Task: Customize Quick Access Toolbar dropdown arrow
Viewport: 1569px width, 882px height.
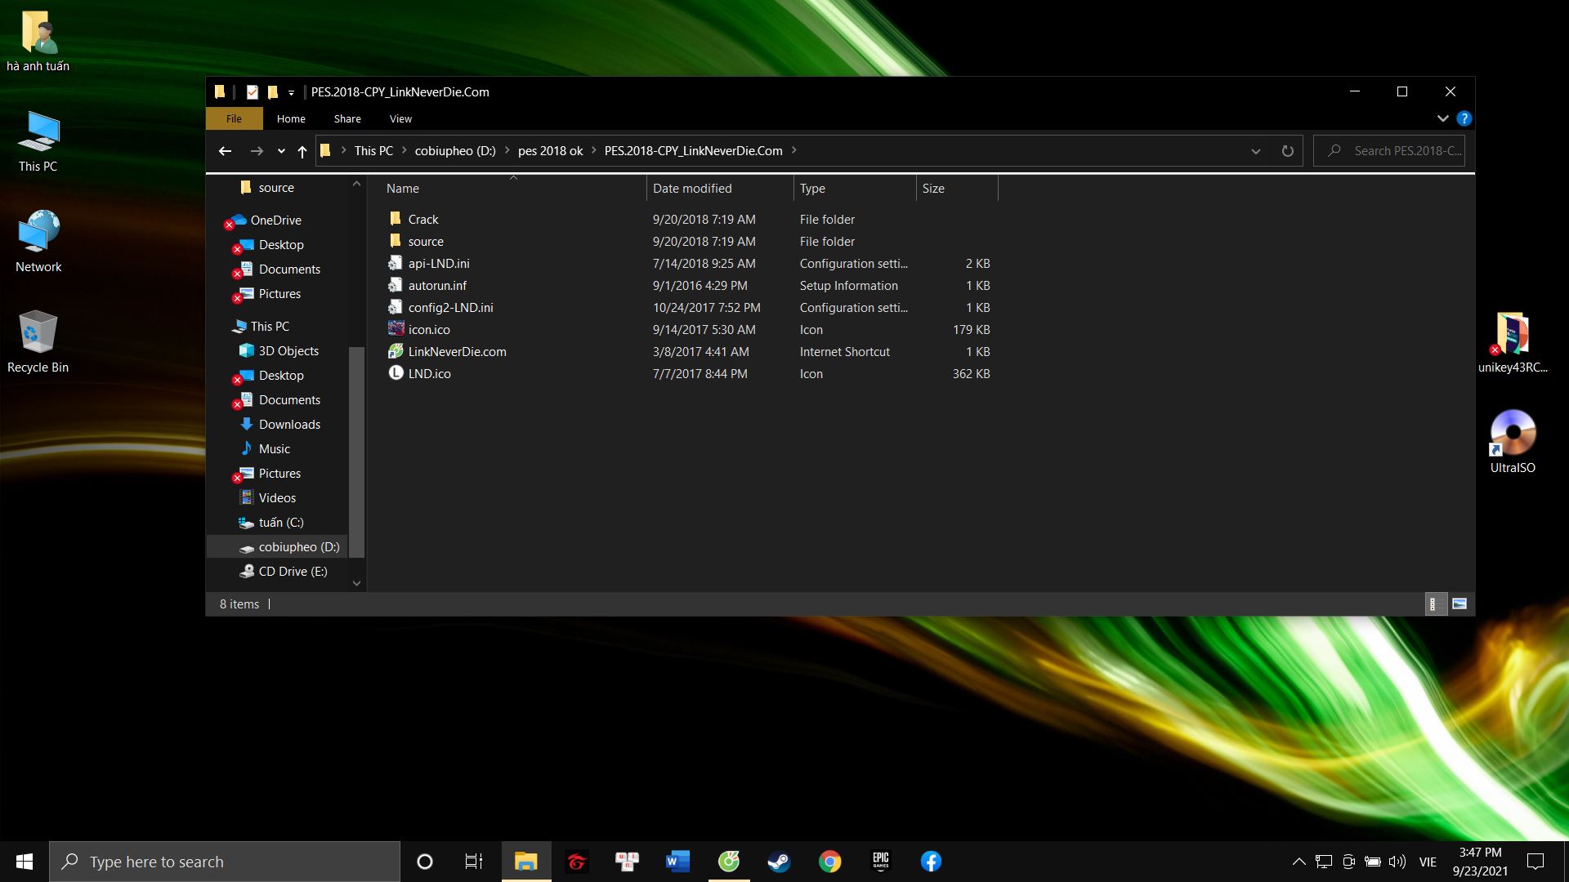Action: [291, 93]
